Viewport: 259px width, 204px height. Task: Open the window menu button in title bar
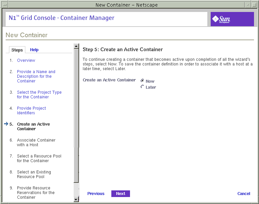[5, 5]
